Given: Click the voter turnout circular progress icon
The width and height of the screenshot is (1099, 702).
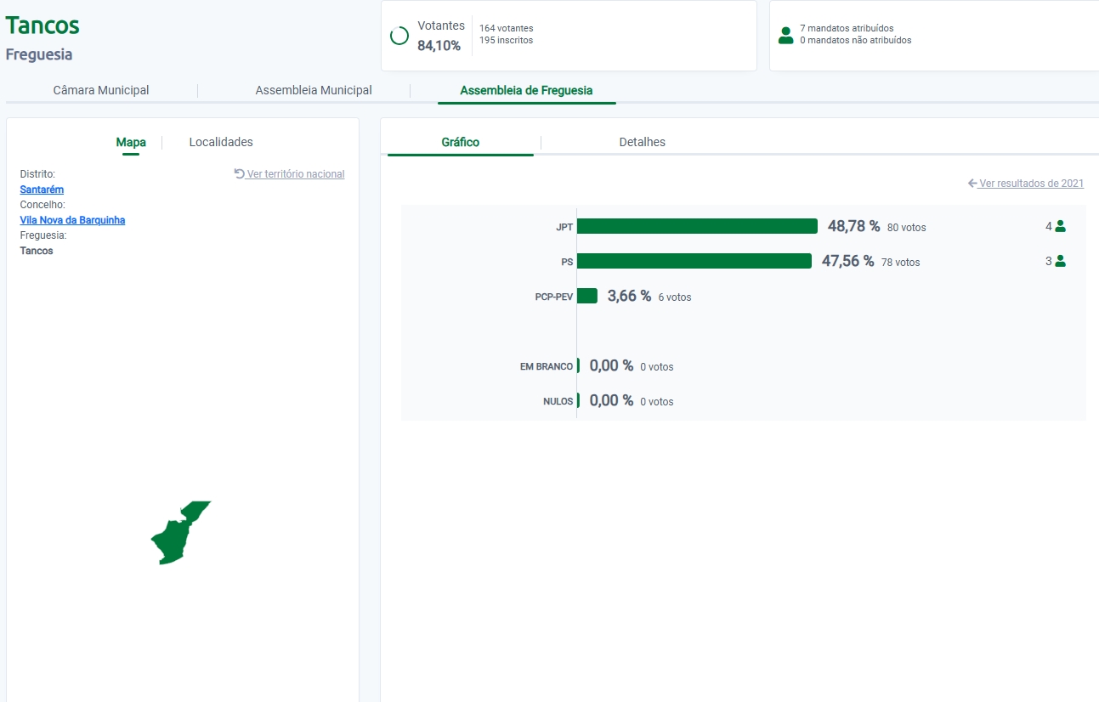Looking at the screenshot, I should tap(399, 36).
